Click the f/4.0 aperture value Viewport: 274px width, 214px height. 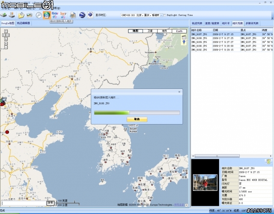(242, 195)
